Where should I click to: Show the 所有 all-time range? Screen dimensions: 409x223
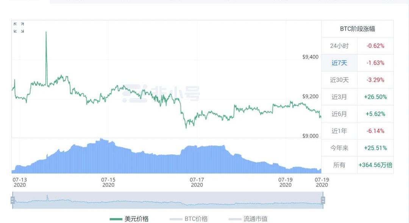[x=339, y=165]
